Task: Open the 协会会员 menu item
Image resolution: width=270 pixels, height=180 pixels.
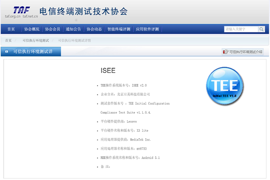Action: click(x=53, y=29)
